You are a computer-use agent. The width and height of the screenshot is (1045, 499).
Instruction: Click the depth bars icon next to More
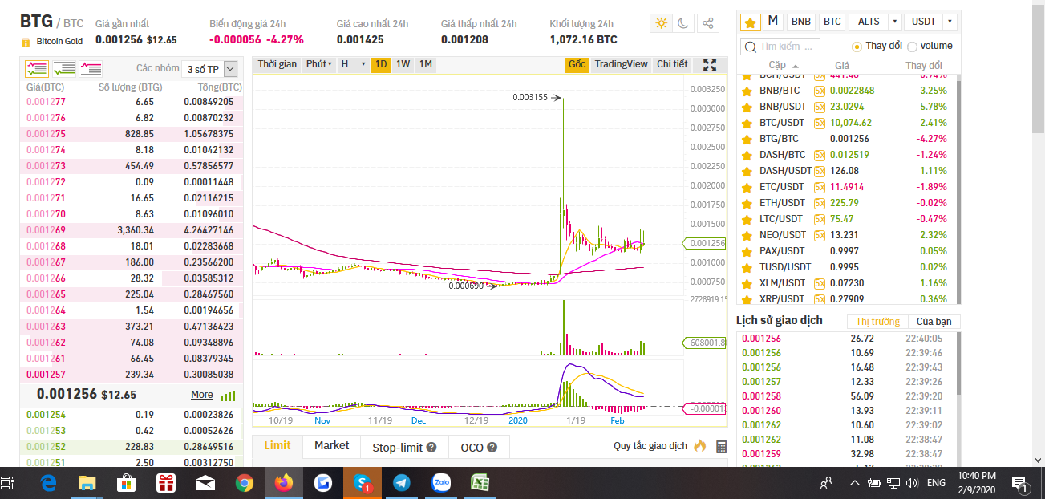point(228,396)
